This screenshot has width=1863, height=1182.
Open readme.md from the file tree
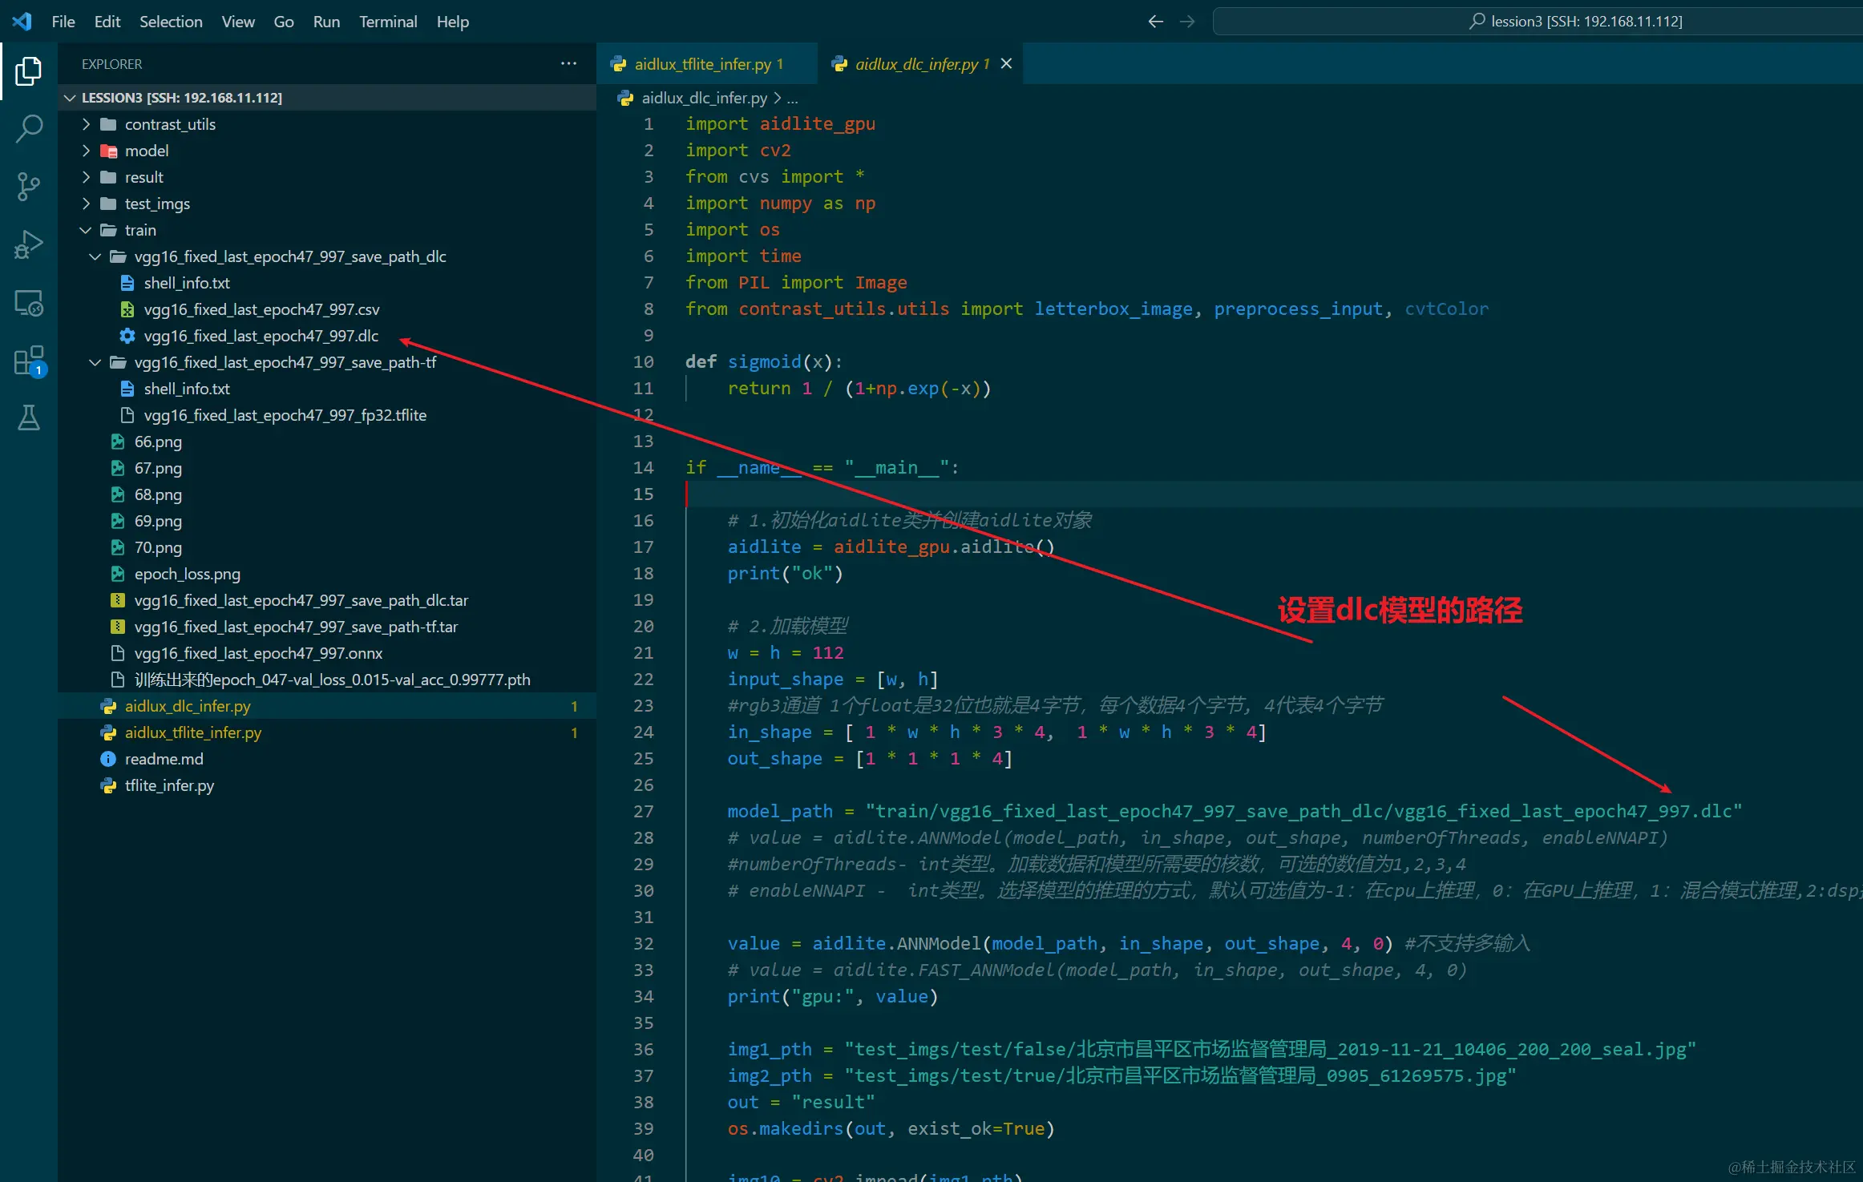coord(164,759)
